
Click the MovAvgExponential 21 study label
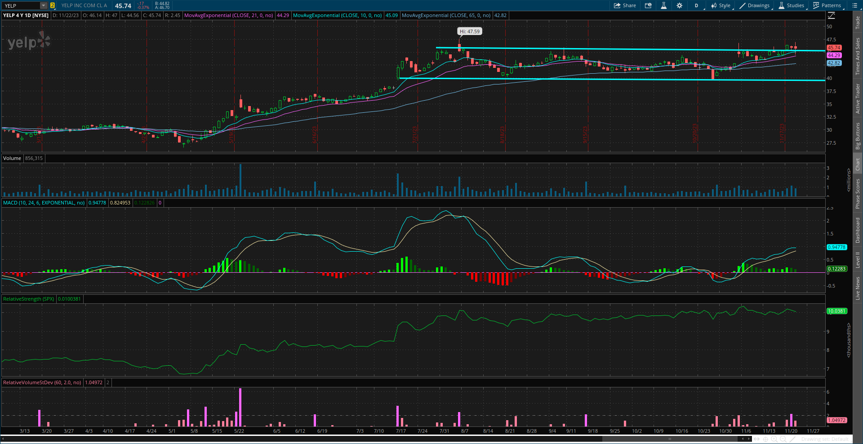(x=228, y=15)
